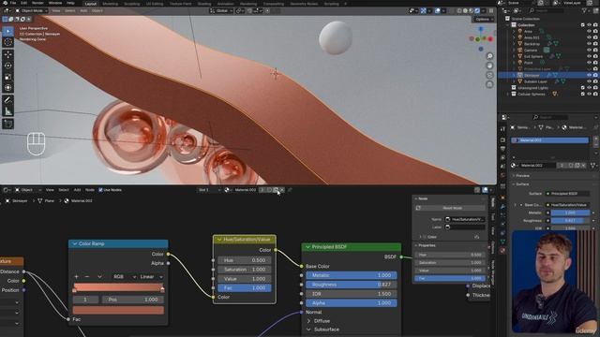Open the Linear interpolation dropdown in Color Ramp
The image size is (600, 337).
click(151, 277)
